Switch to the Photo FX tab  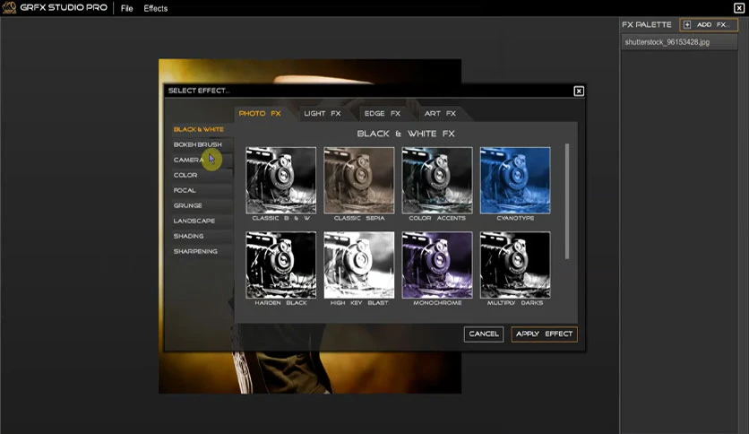260,113
